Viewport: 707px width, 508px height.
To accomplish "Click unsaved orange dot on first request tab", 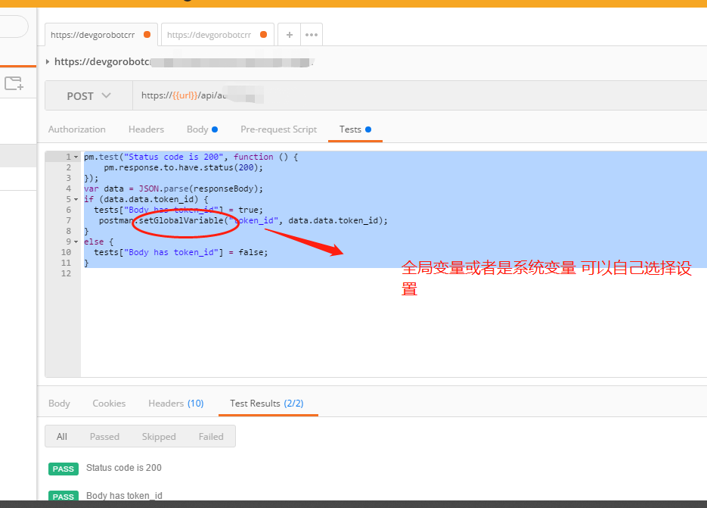I will [147, 35].
